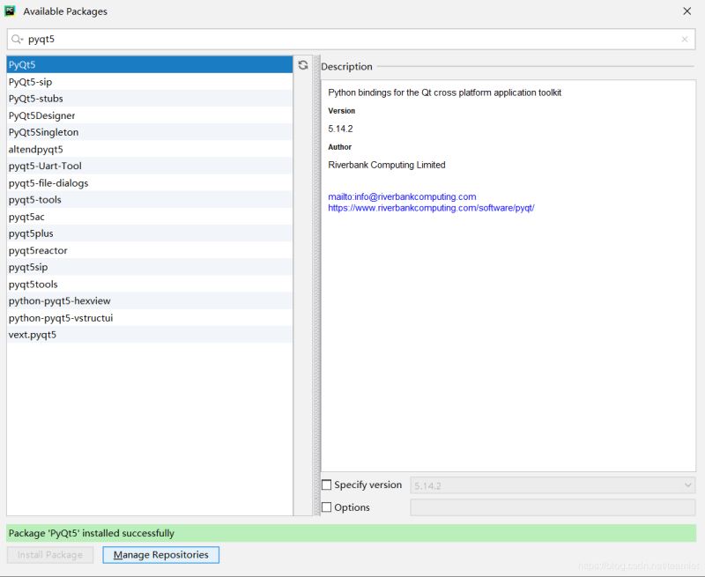The width and height of the screenshot is (705, 577).
Task: Click the PyCharm logo in the title bar
Action: coord(10,11)
